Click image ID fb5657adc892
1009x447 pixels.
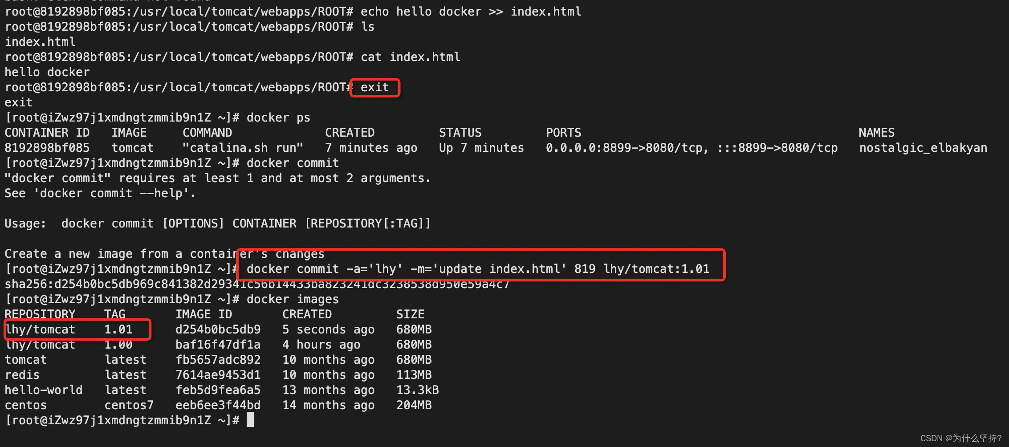click(x=218, y=360)
